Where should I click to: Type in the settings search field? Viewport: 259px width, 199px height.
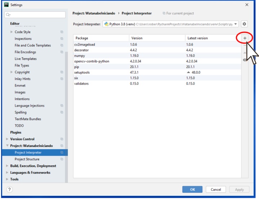pos(38,15)
